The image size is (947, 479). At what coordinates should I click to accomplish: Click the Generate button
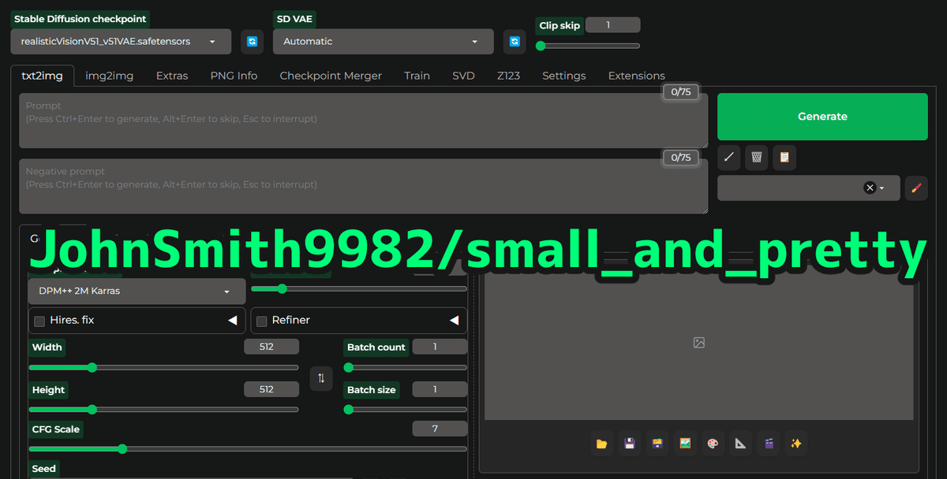click(822, 116)
